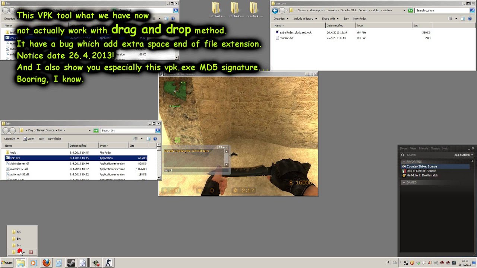The image size is (477, 268).
Task: Open Windows Media Player from taskbar
Action: [33, 263]
